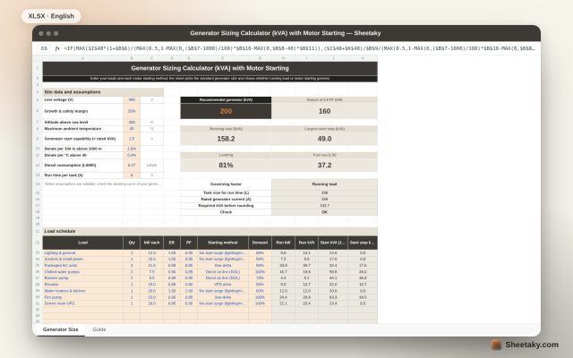Select the 'Run kVA' column header
Viewport: 573px width, 358px height.
click(306, 243)
